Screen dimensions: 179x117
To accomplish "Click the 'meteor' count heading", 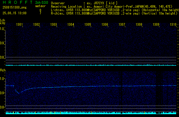I will (x=40, y=6).
